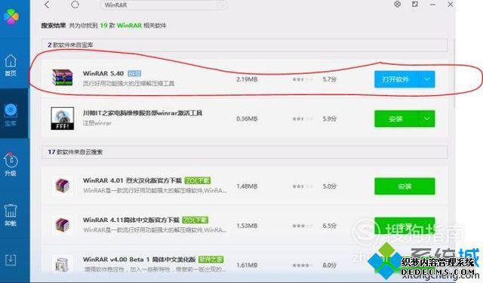
Task: Open WinRAR 4.11 简体中文版 title link
Action: (x=131, y=220)
